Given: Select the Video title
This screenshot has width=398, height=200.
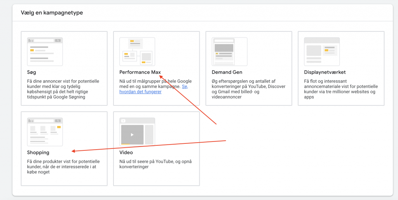Looking at the screenshot, I should pos(126,152).
